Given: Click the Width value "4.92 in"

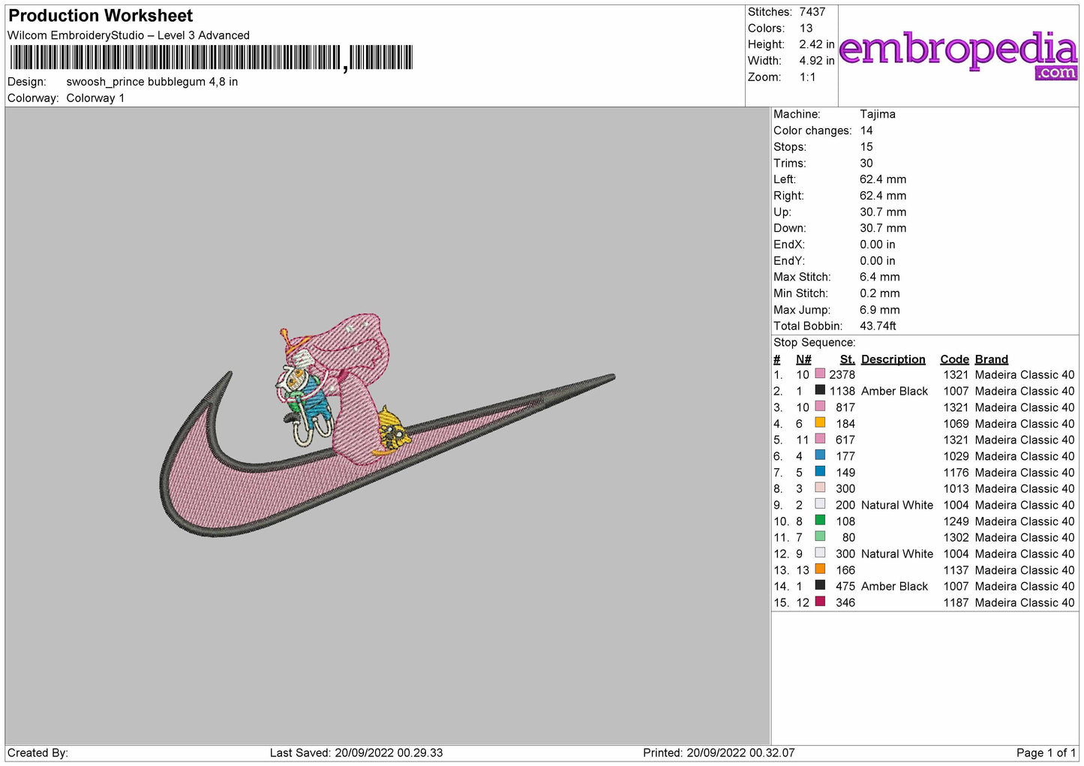Looking at the screenshot, I should 816,61.
